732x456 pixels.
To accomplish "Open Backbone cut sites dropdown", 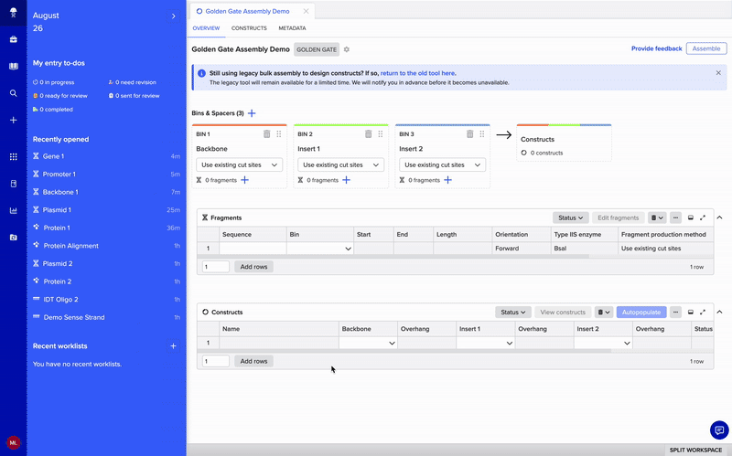I will [x=239, y=164].
